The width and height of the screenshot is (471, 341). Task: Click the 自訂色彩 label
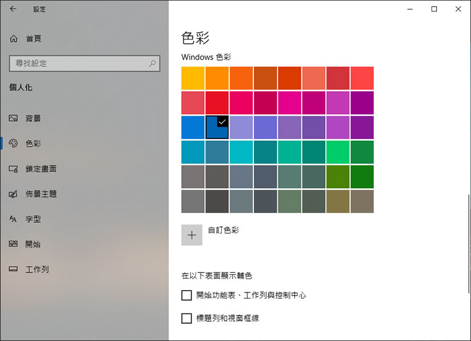pyautogui.click(x=224, y=230)
